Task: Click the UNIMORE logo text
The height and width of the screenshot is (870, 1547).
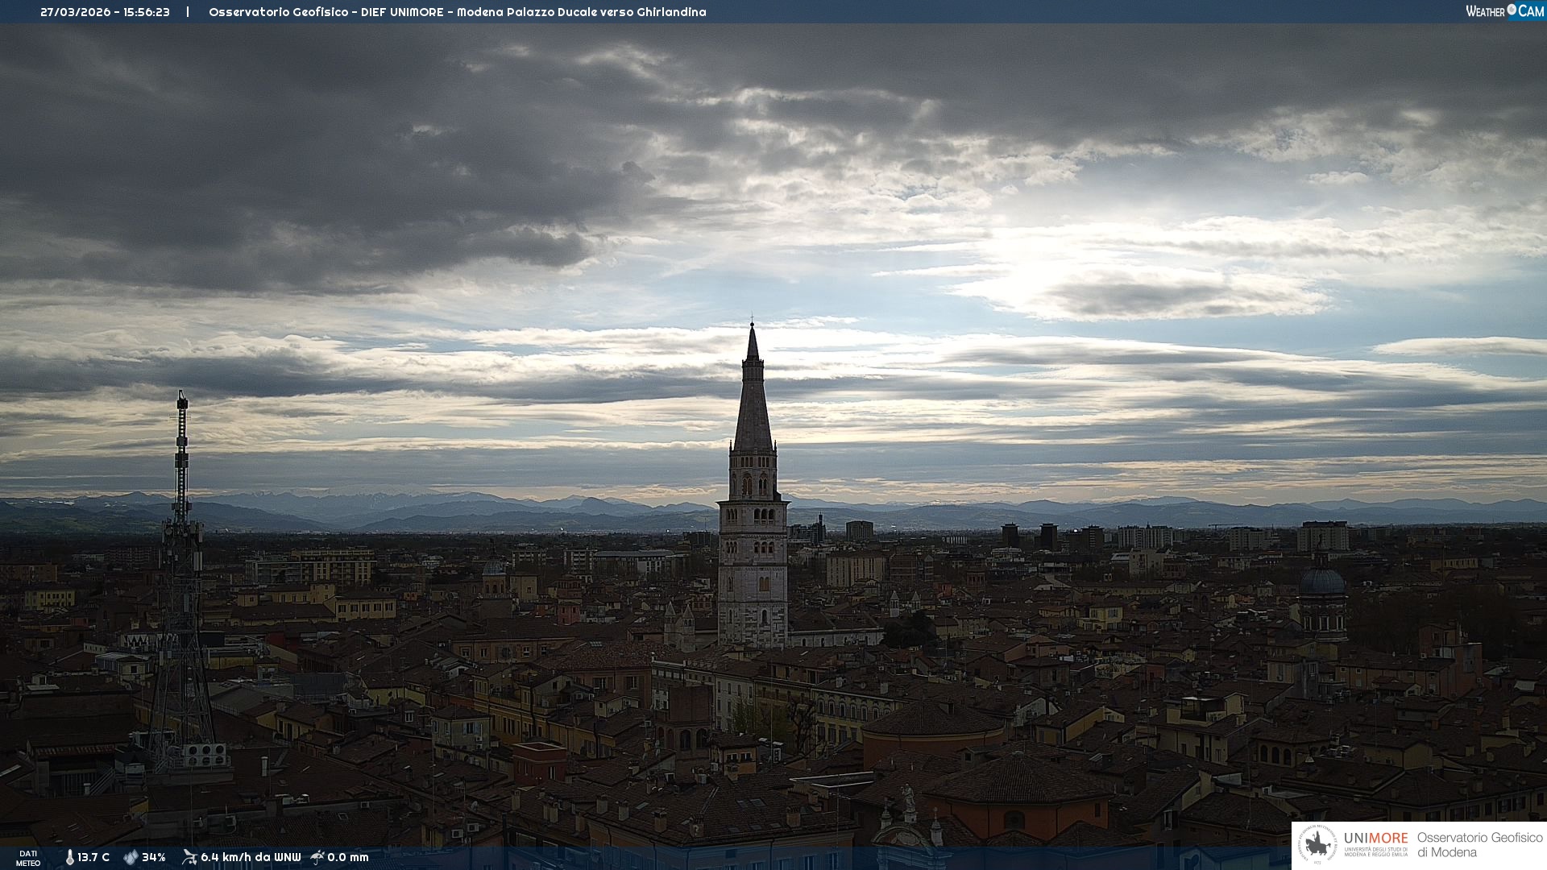Action: coord(1375,839)
